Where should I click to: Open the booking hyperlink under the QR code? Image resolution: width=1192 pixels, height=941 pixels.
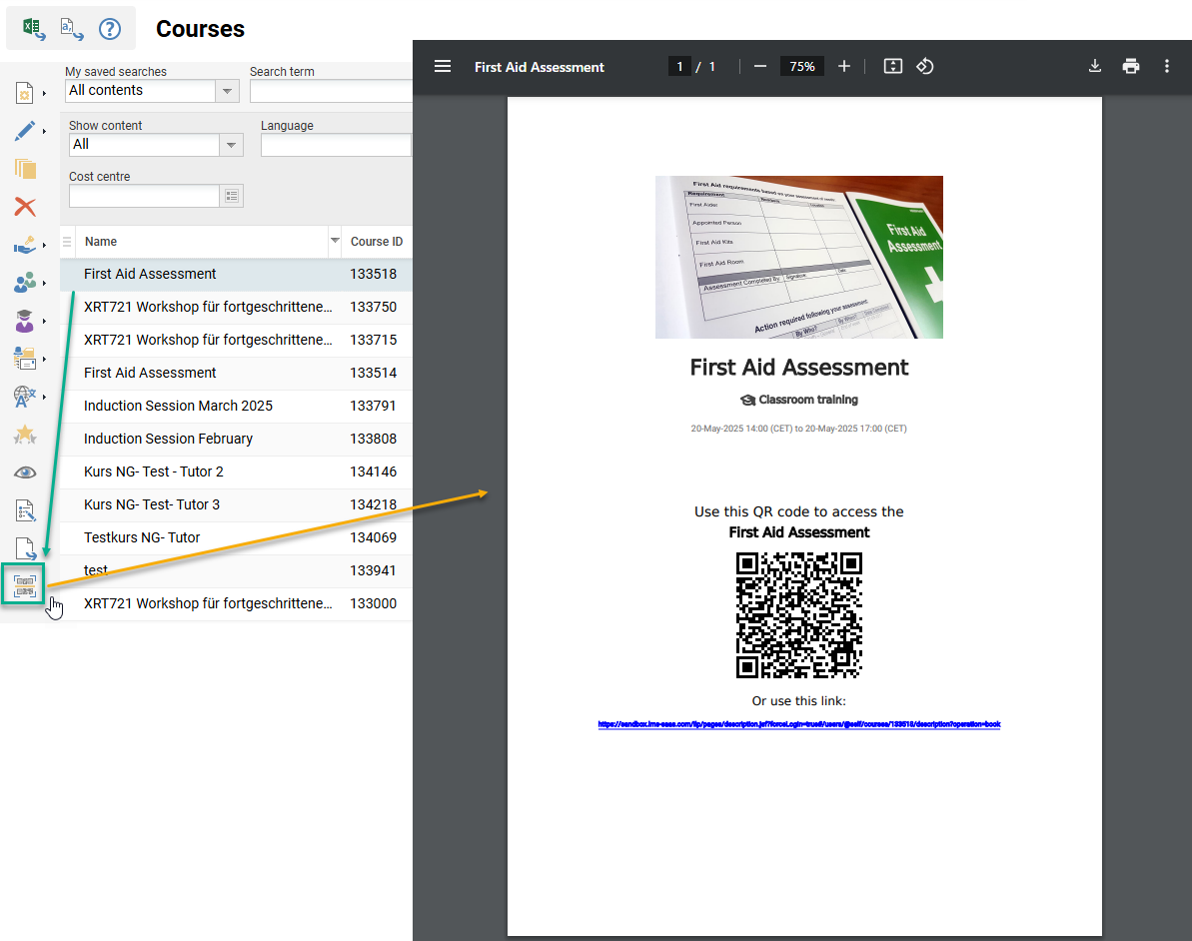(x=798, y=724)
